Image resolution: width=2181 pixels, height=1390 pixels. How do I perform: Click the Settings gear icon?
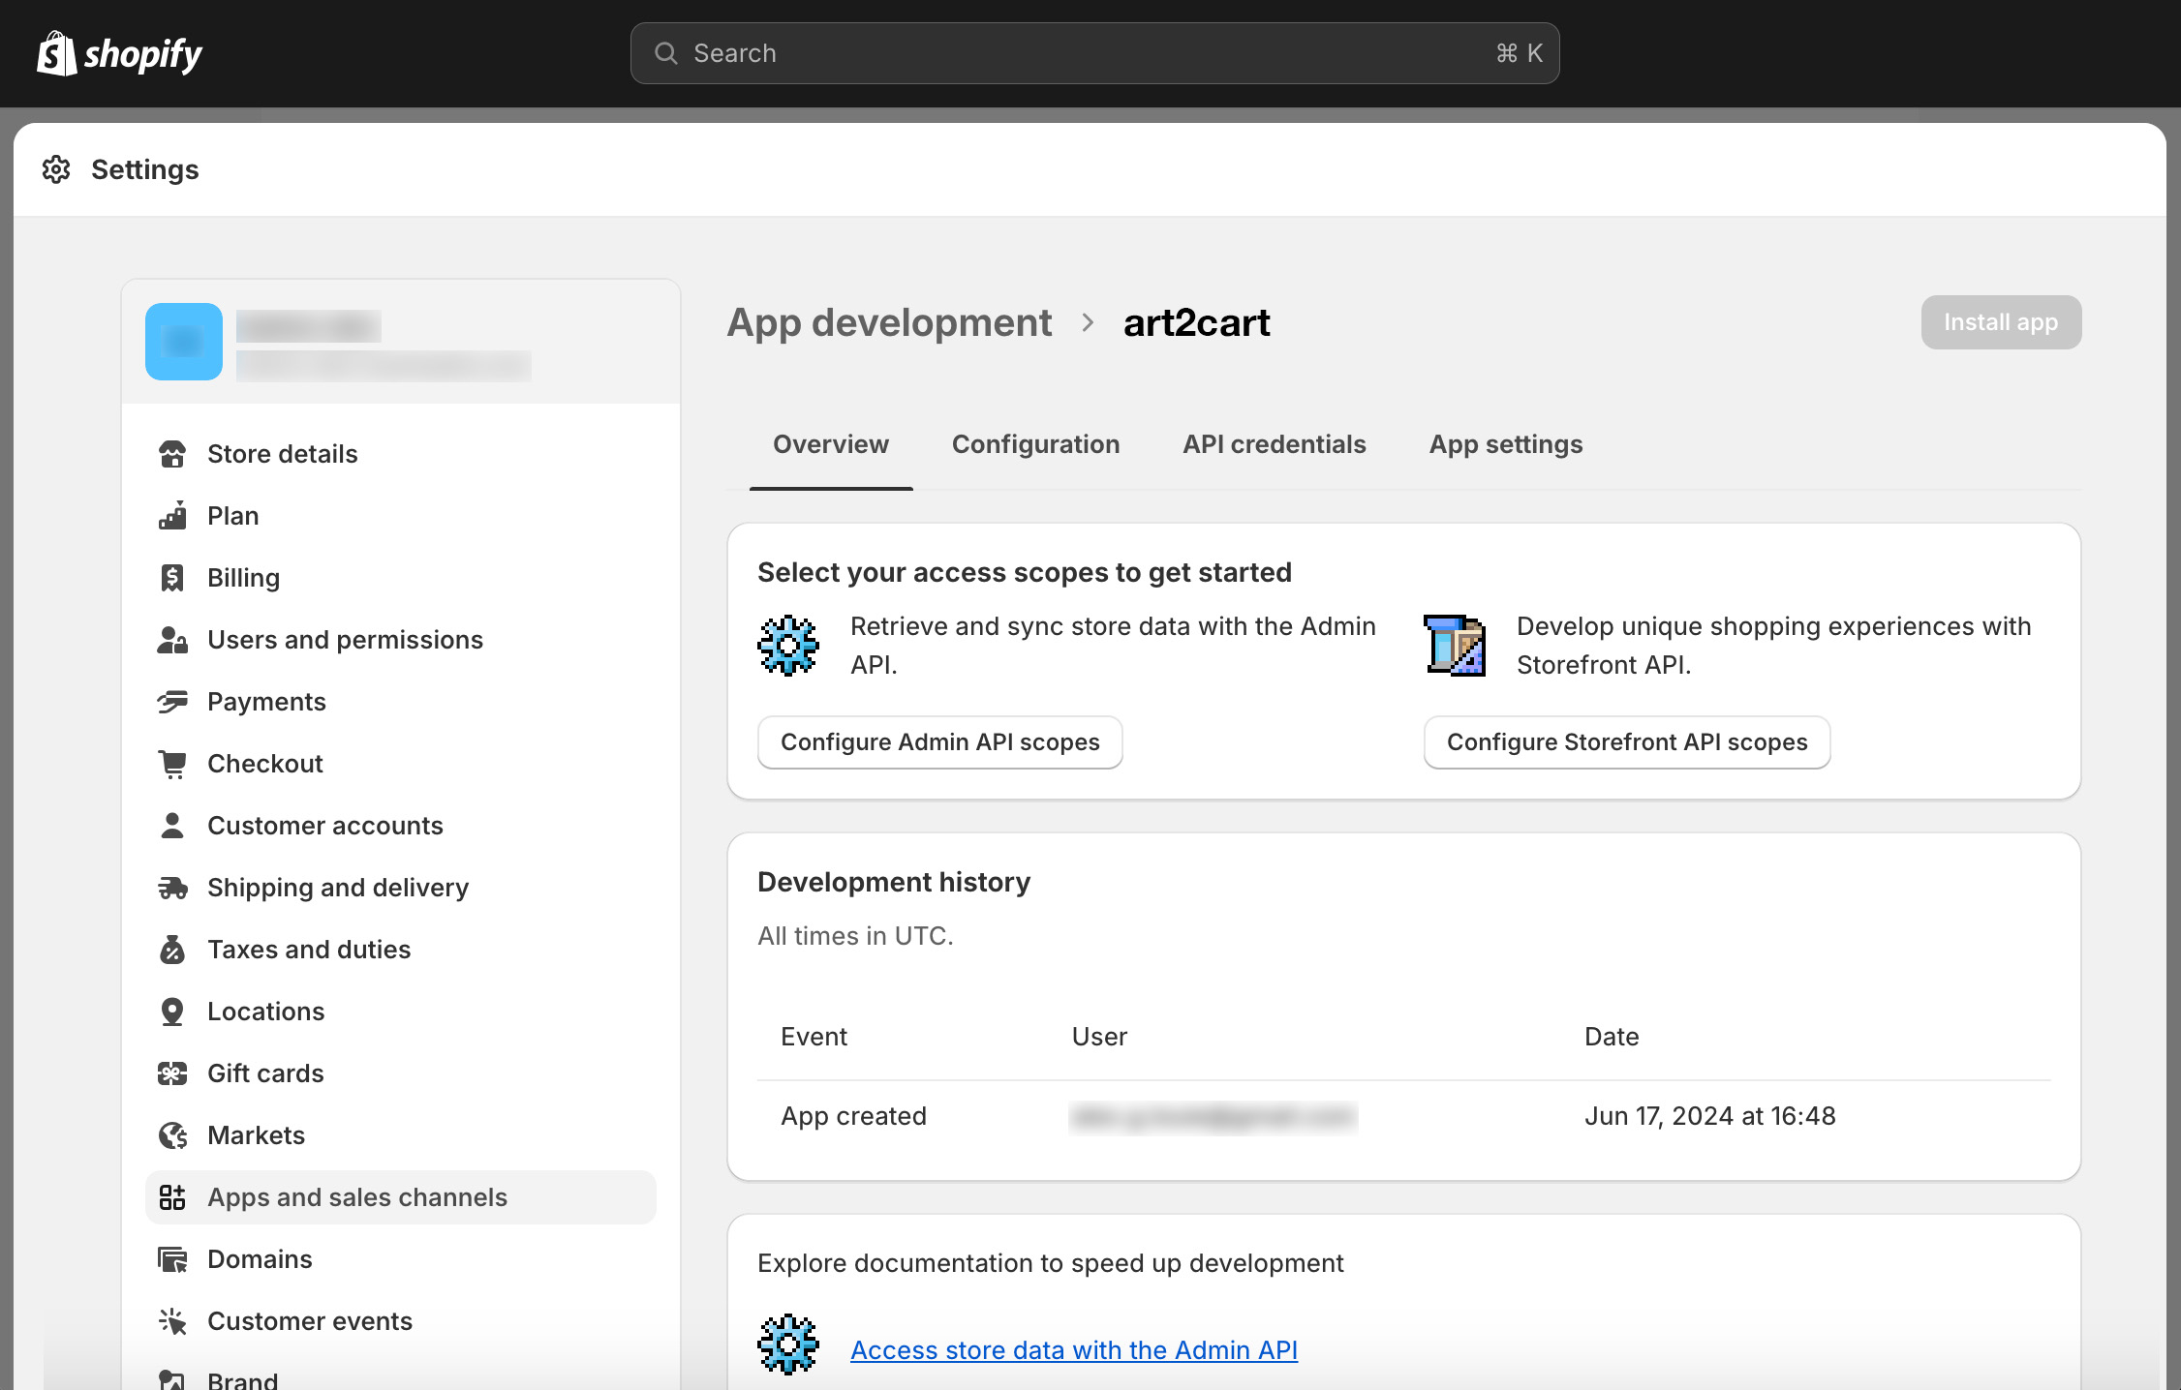(x=56, y=169)
